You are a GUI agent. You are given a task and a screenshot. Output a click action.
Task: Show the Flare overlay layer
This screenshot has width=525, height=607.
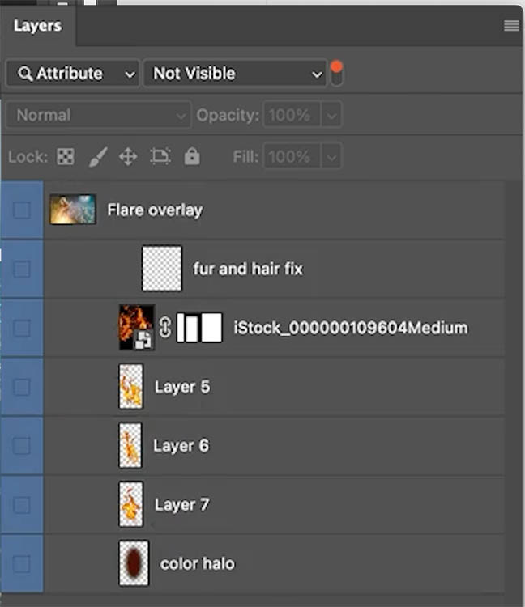22,210
